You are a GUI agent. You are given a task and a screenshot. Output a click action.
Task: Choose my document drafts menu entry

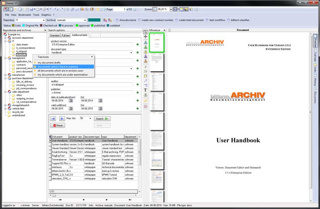[x=64, y=63]
